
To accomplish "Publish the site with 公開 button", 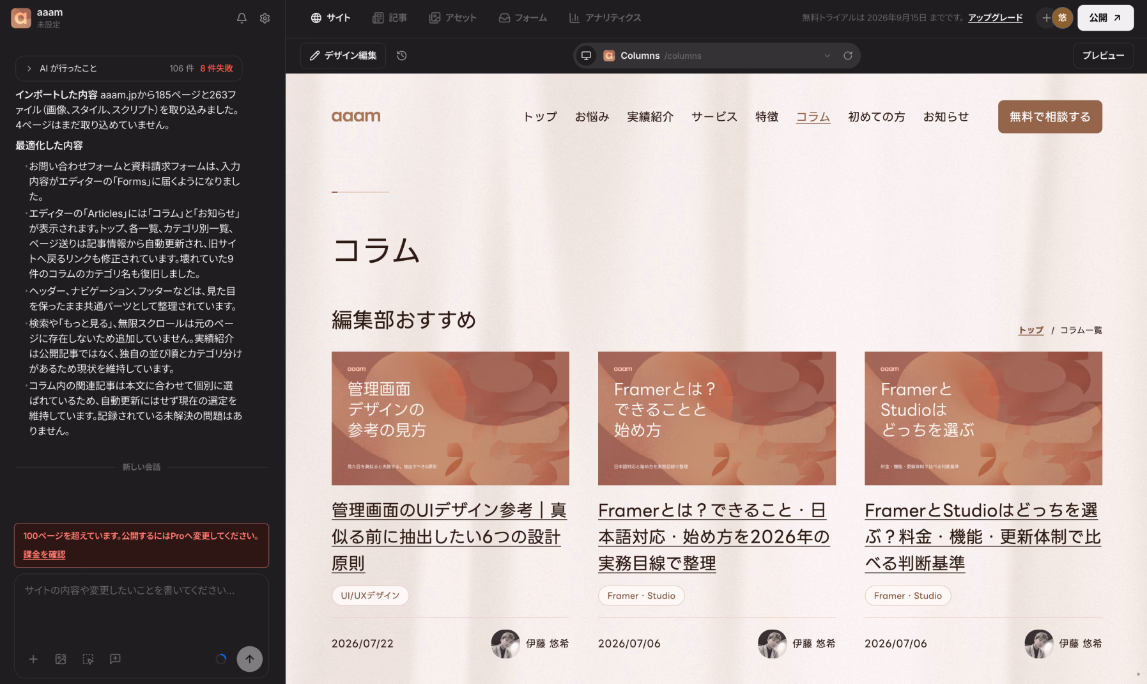I will point(1105,18).
